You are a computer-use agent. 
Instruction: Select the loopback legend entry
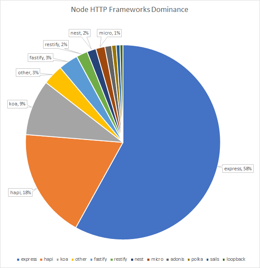(234, 259)
